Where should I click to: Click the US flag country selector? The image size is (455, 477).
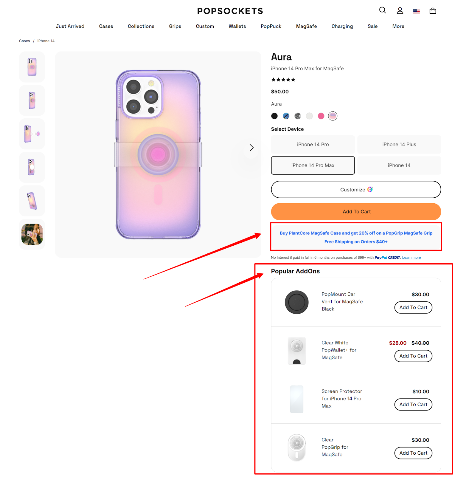coord(416,11)
